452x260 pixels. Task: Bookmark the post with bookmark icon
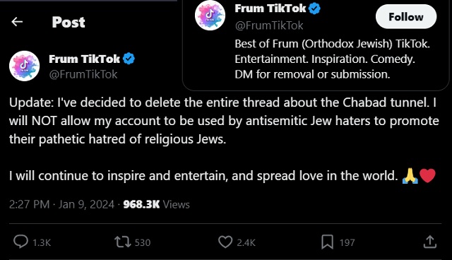tap(327, 242)
